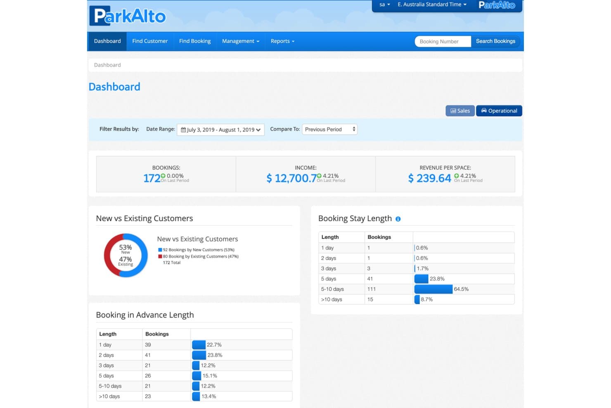Click the Search Bookings button

point(495,41)
